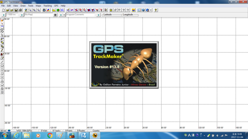Select the pencil tool
This screenshot has width=248, height=139.
pos(2,50)
